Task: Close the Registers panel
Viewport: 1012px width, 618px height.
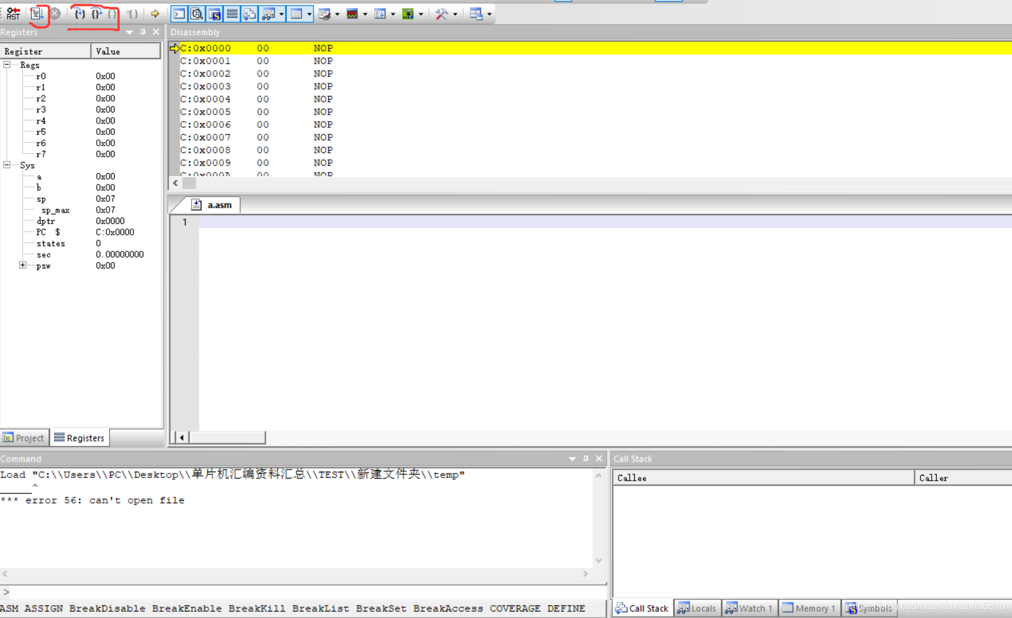Action: pos(156,32)
